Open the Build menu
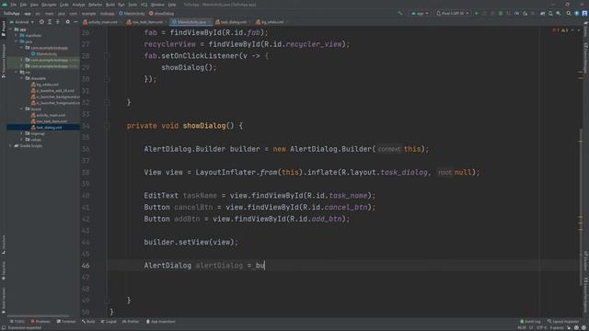589x331 pixels. pos(110,5)
